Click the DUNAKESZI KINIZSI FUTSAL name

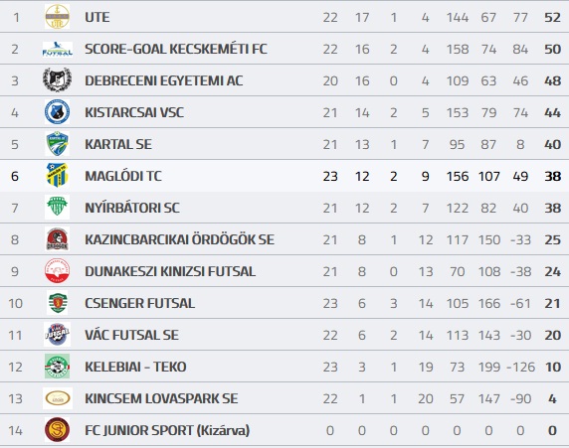(x=170, y=271)
